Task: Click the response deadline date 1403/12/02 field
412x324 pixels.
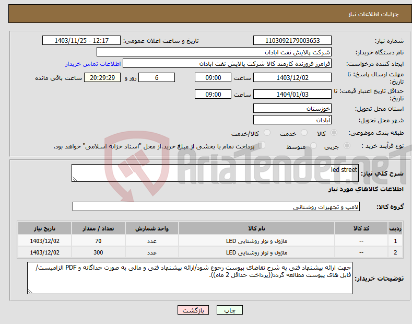Action: coord(292,77)
